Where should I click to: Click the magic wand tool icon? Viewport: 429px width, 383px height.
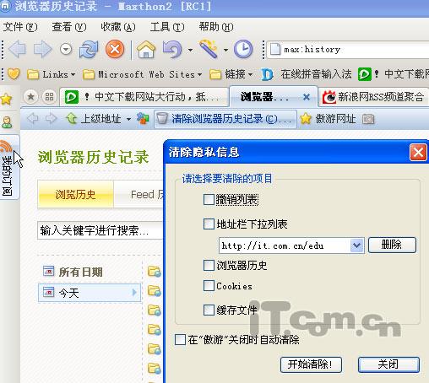click(x=209, y=49)
